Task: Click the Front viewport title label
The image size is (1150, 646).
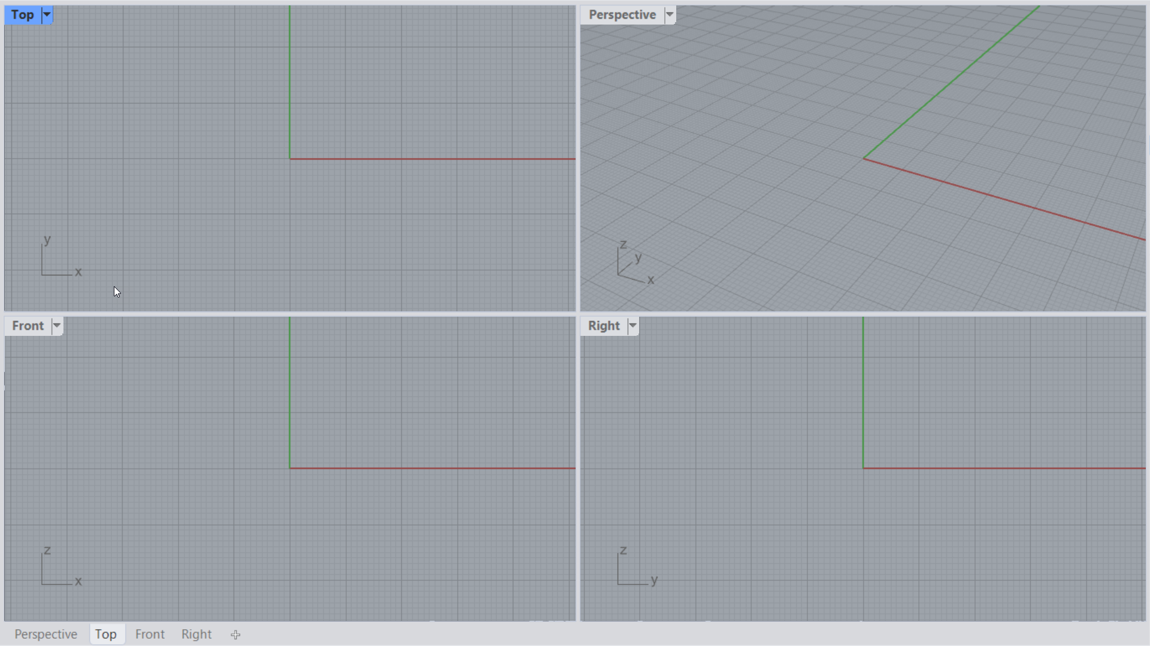Action: pyautogui.click(x=28, y=326)
